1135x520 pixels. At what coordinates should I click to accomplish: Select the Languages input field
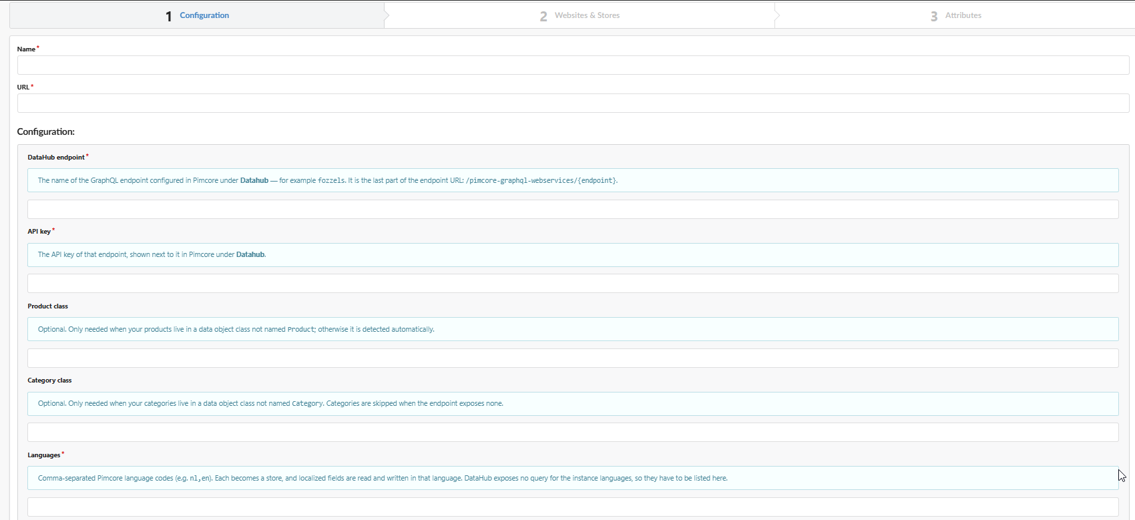573,507
